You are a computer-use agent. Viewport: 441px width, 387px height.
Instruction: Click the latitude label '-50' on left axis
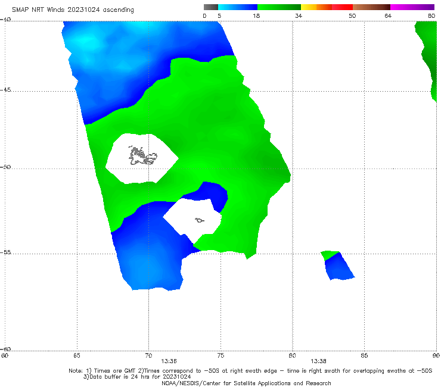tap(5, 167)
